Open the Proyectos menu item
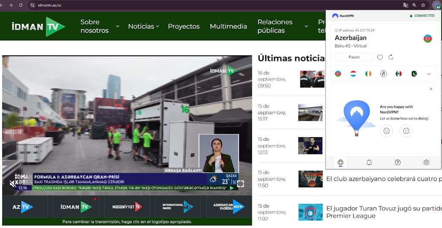 coord(184,26)
